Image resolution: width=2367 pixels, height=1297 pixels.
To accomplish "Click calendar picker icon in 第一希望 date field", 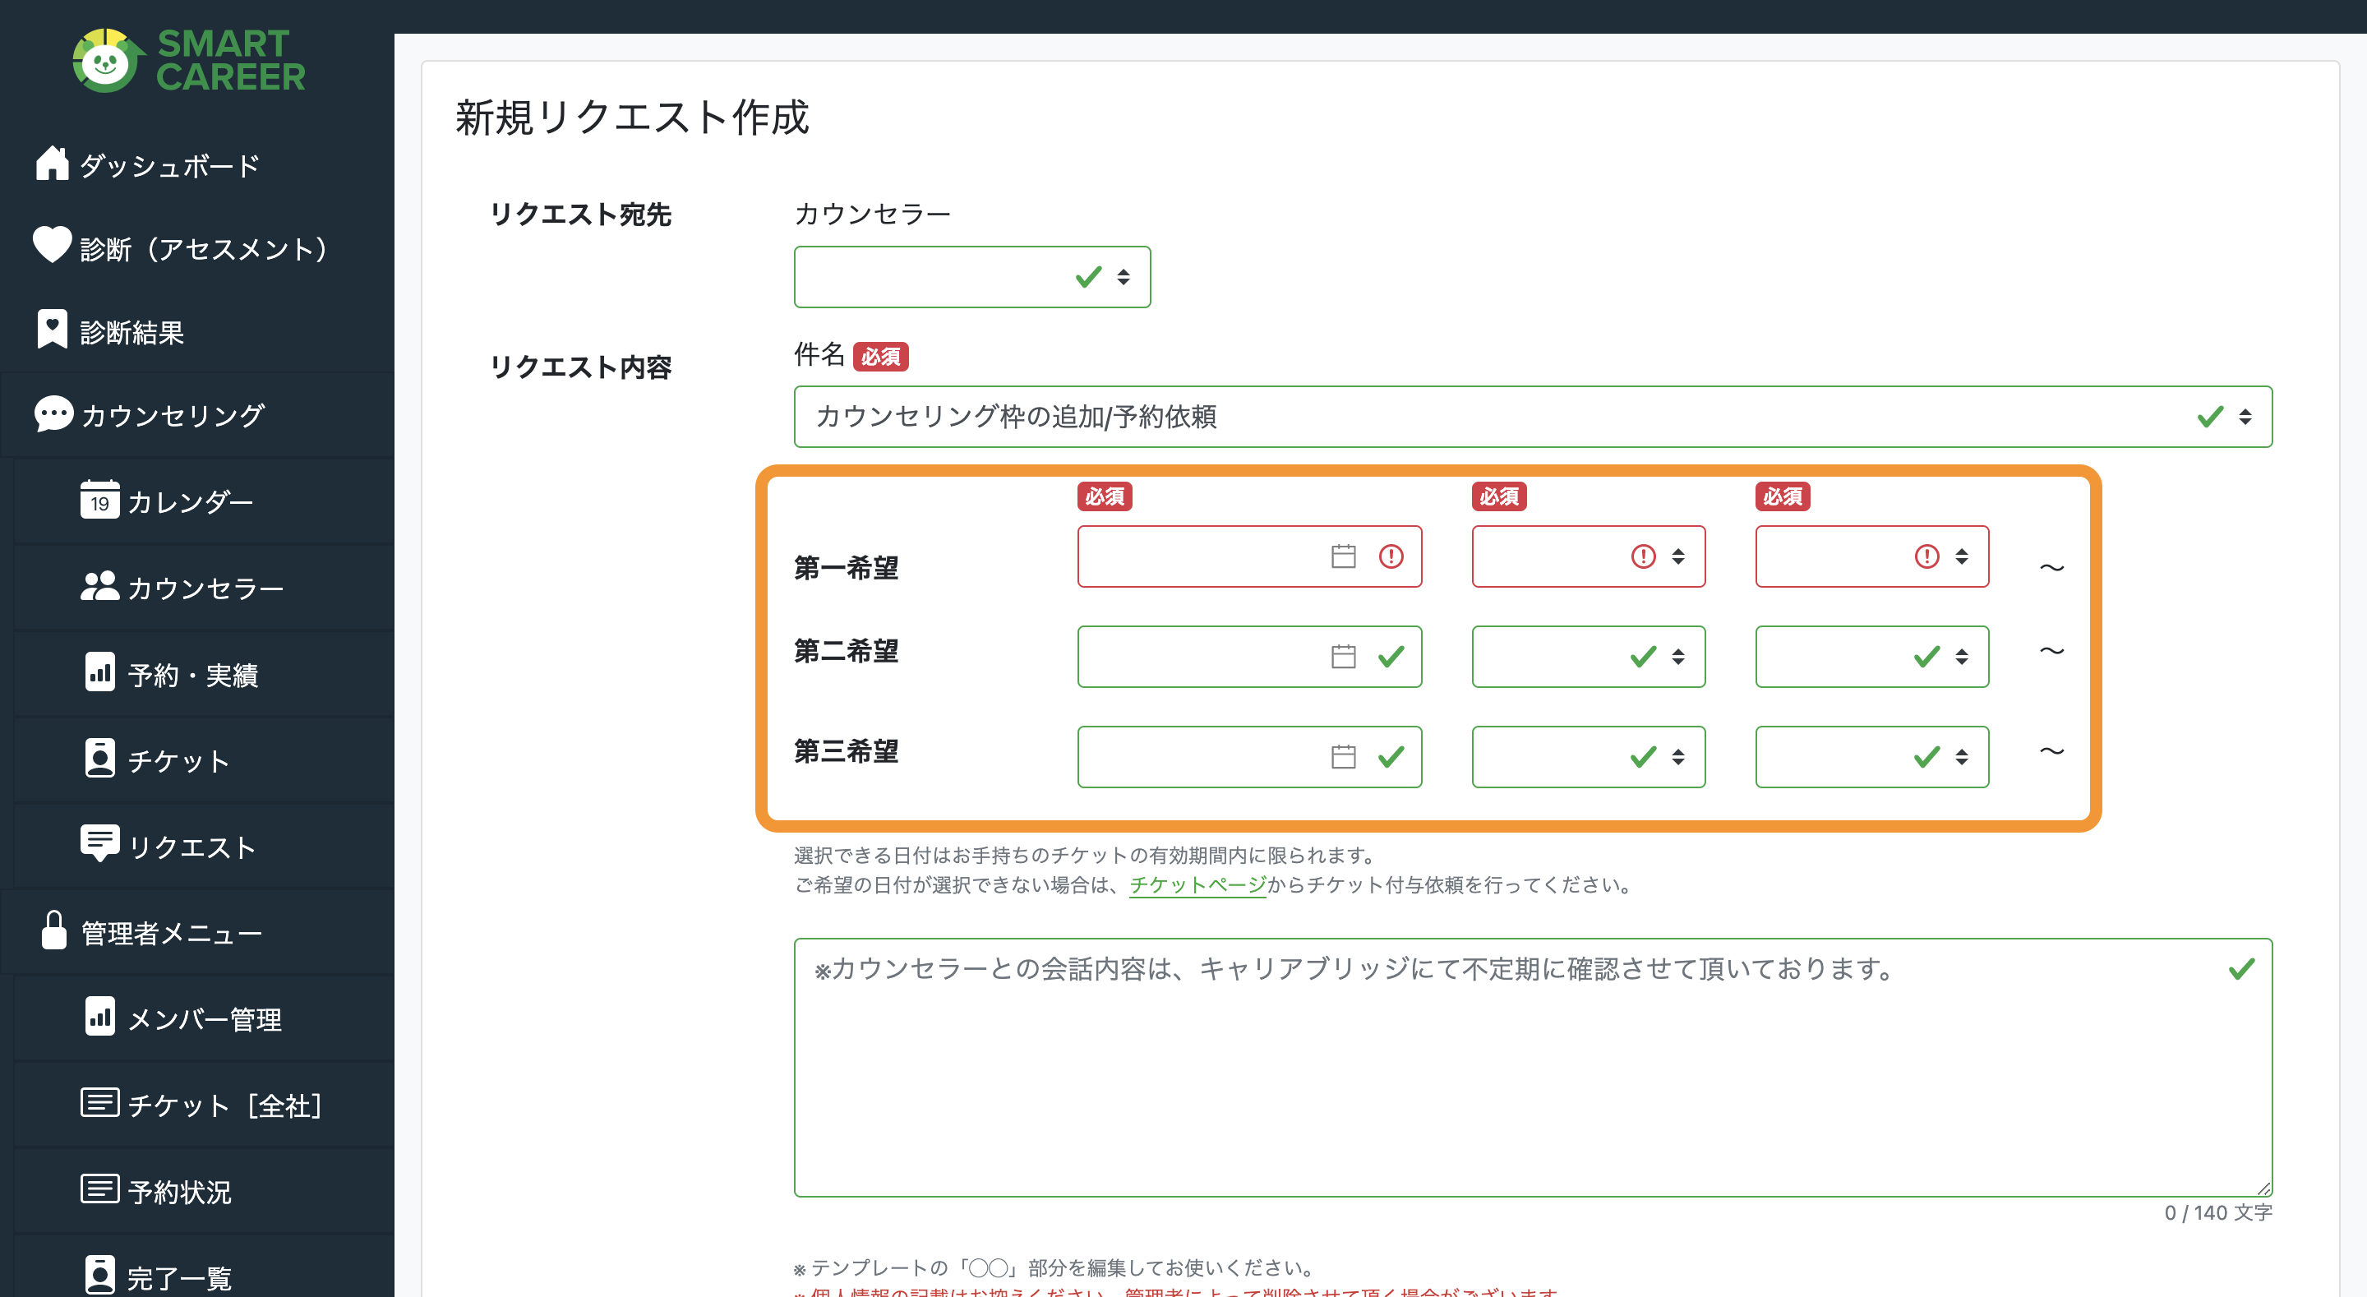I will tap(1344, 556).
